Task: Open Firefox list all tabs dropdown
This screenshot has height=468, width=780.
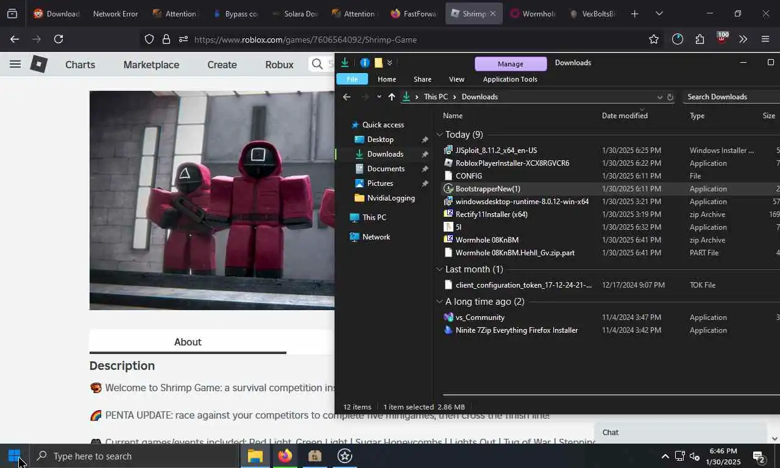Action: [x=659, y=13]
